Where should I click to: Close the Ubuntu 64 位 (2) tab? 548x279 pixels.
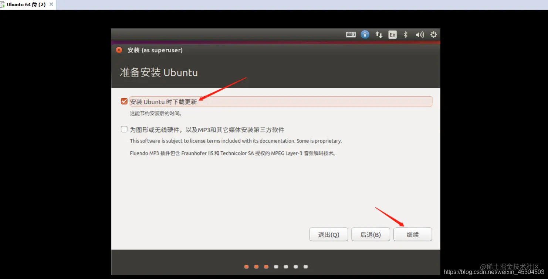pos(51,4)
